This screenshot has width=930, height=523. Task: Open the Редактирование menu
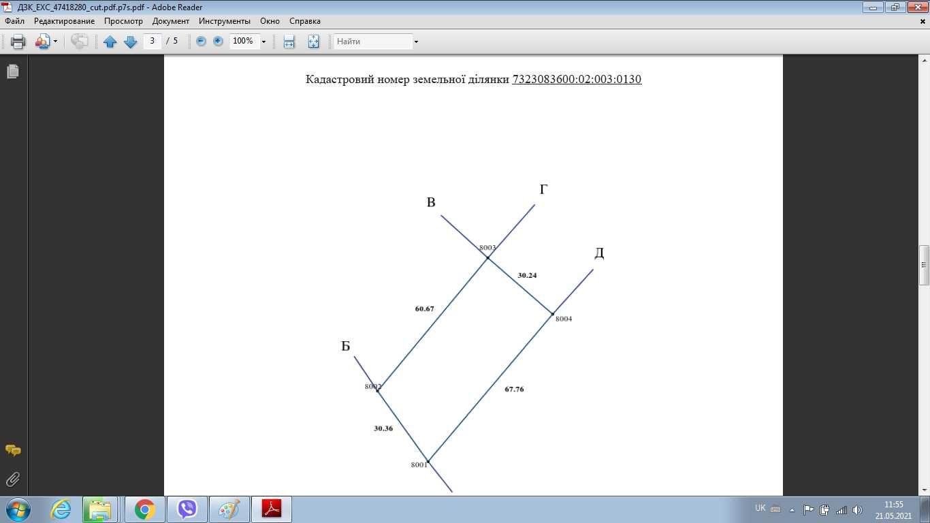(x=65, y=21)
